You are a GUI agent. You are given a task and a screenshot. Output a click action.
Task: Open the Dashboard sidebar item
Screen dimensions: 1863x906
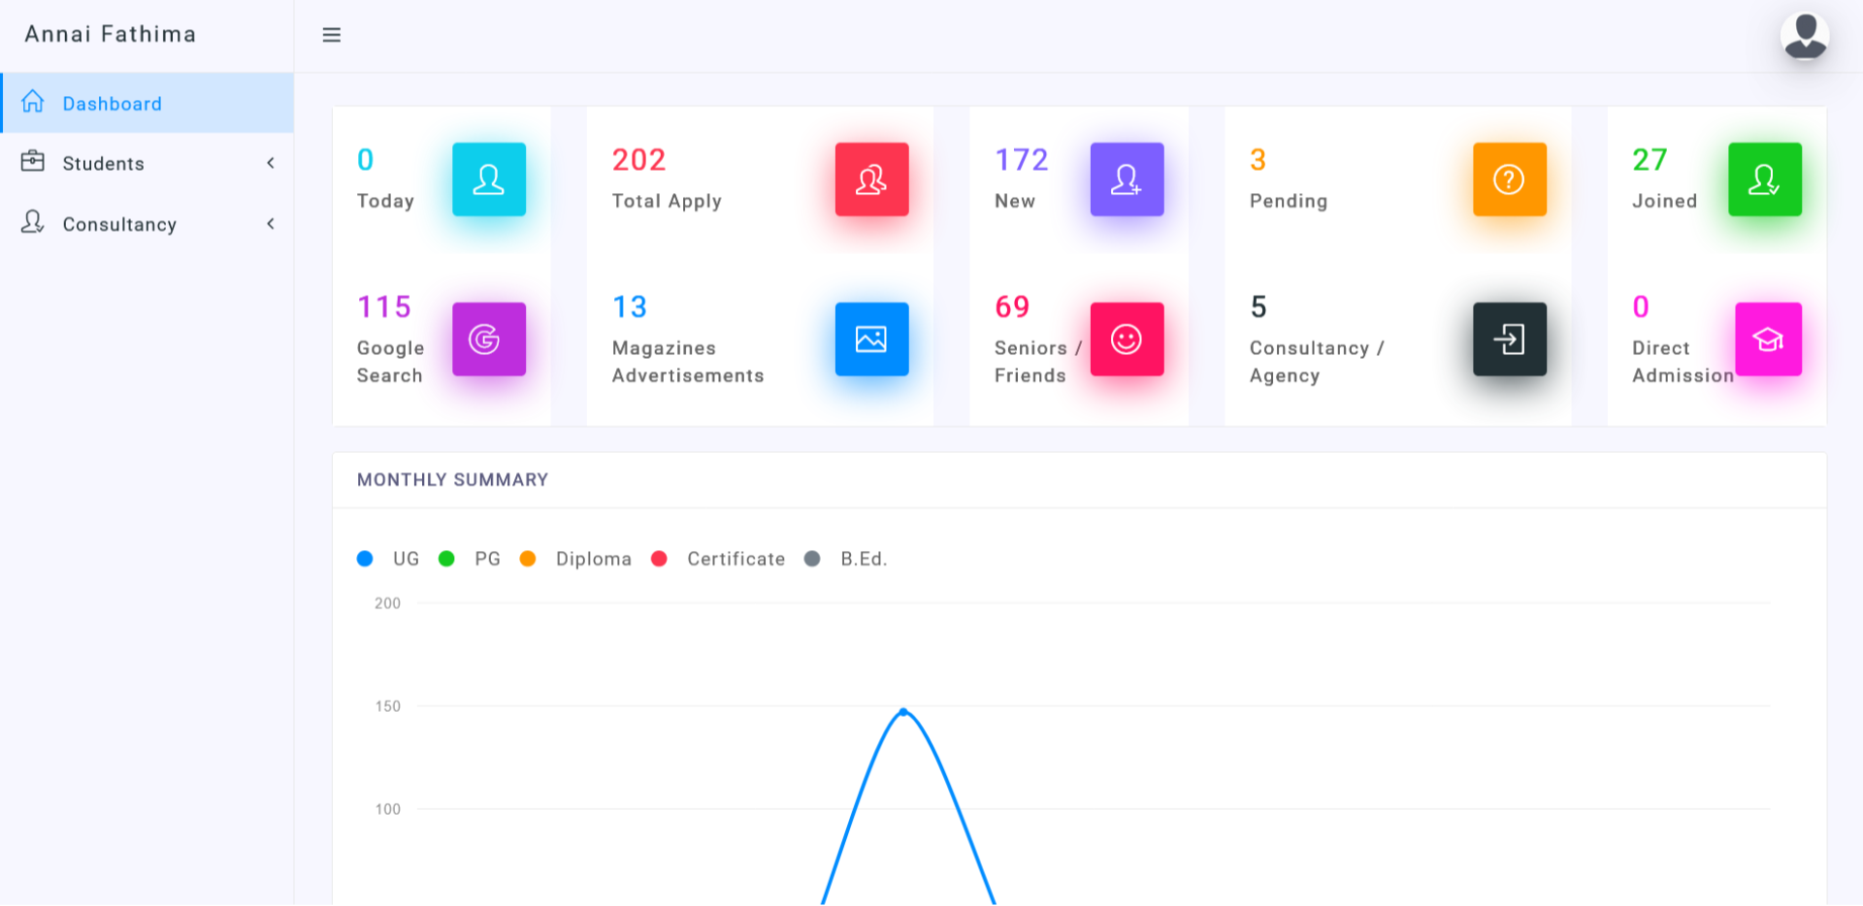click(112, 104)
